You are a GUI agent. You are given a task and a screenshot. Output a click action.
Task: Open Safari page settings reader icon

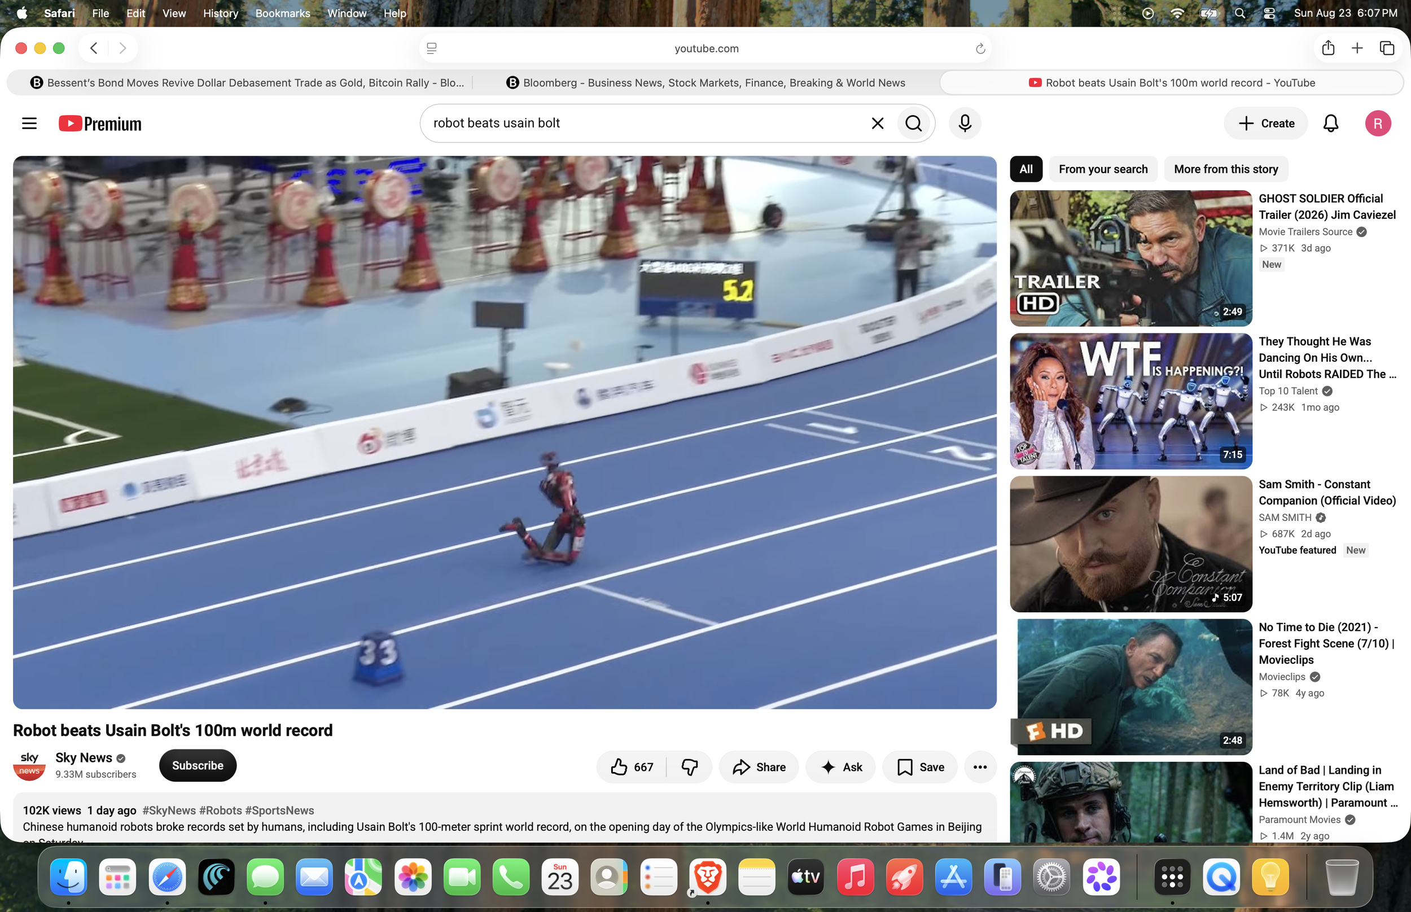(432, 49)
